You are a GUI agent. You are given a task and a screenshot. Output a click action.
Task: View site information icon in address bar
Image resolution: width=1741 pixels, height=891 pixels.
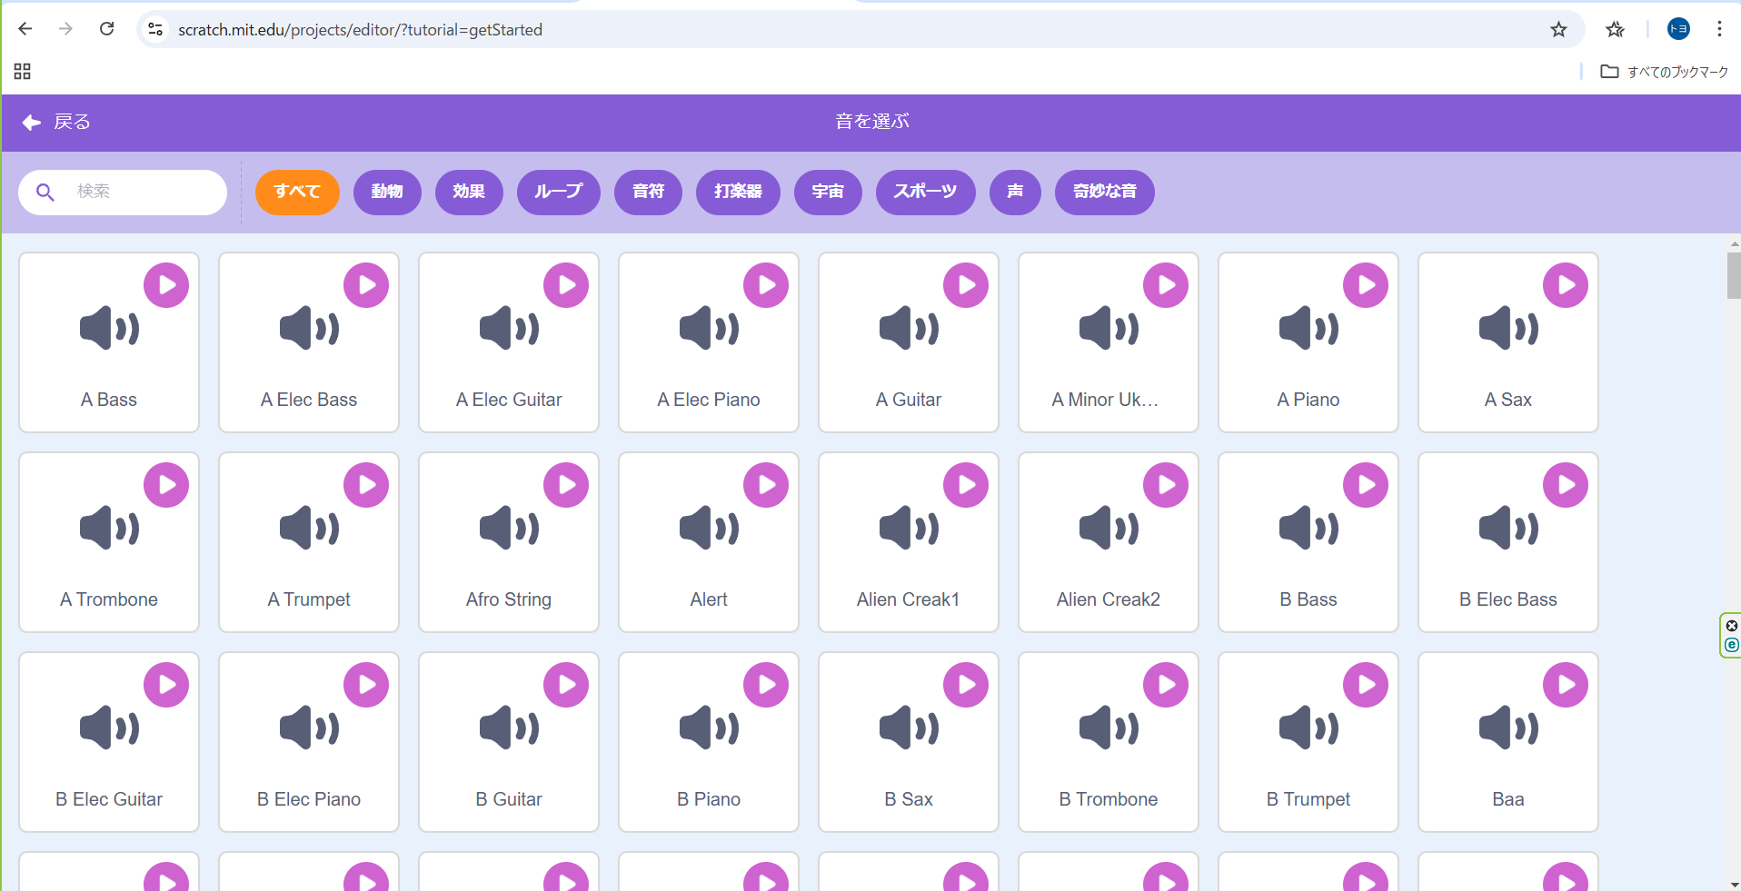tap(155, 30)
